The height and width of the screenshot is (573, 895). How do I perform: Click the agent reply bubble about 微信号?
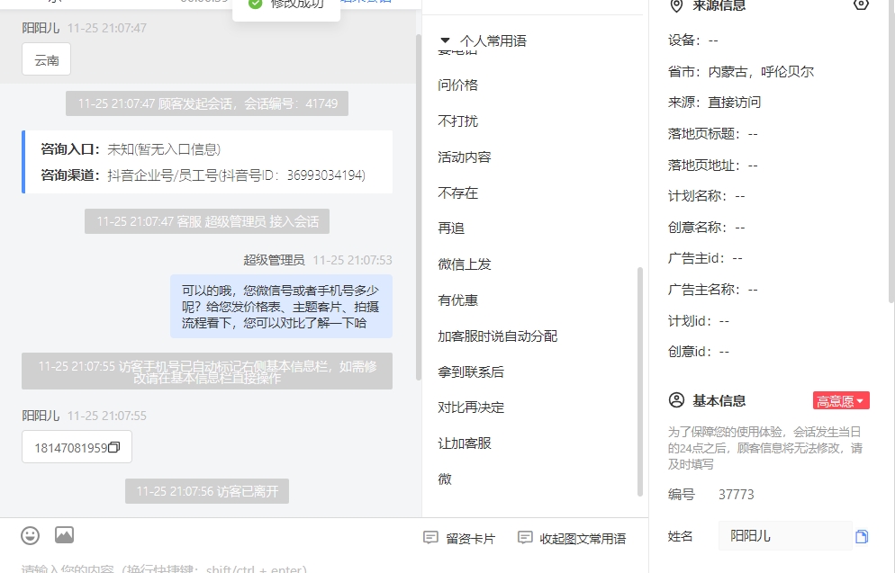tap(281, 307)
